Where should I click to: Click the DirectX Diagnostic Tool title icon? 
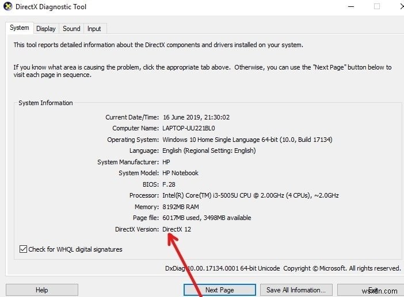pyautogui.click(x=8, y=6)
